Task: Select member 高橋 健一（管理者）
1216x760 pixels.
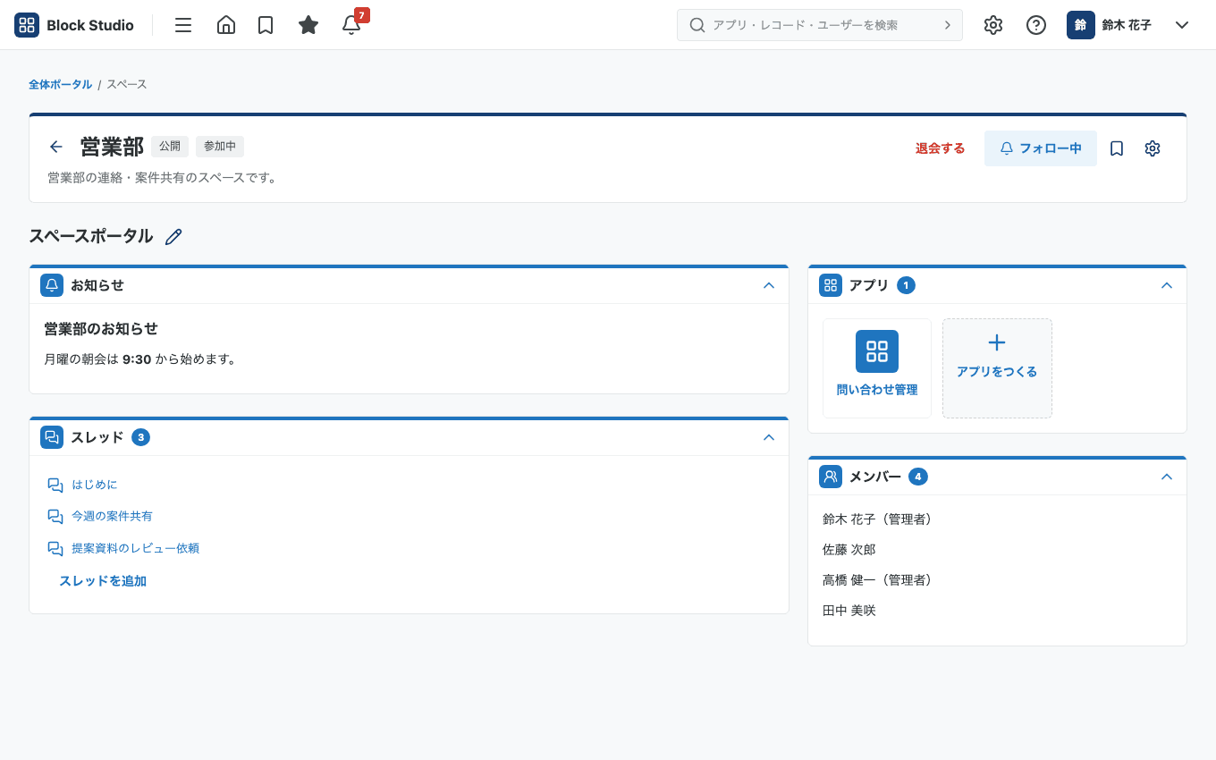Action: [878, 579]
